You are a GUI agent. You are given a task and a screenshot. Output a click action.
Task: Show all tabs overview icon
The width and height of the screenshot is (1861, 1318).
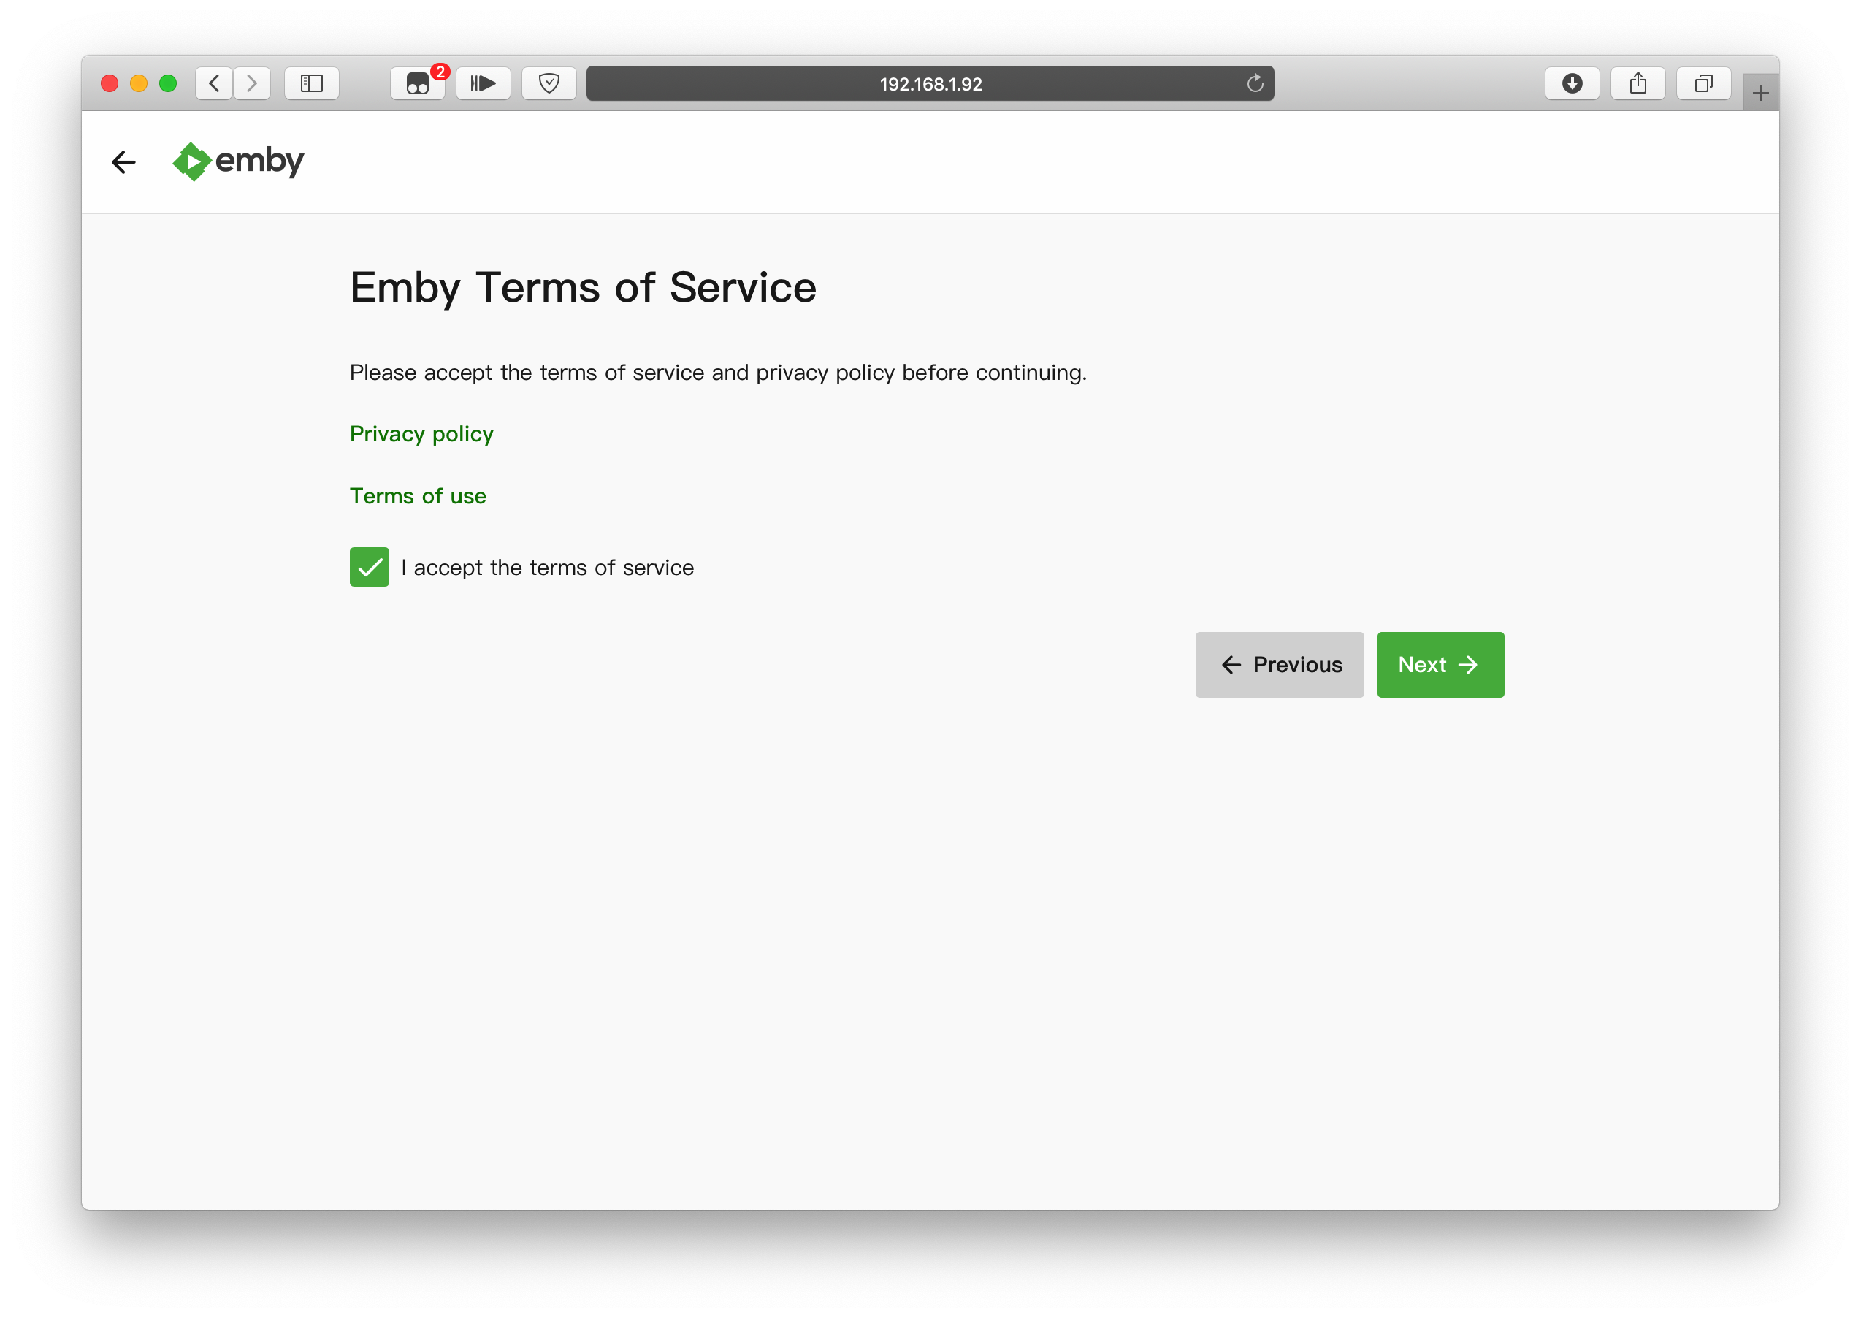click(1703, 83)
